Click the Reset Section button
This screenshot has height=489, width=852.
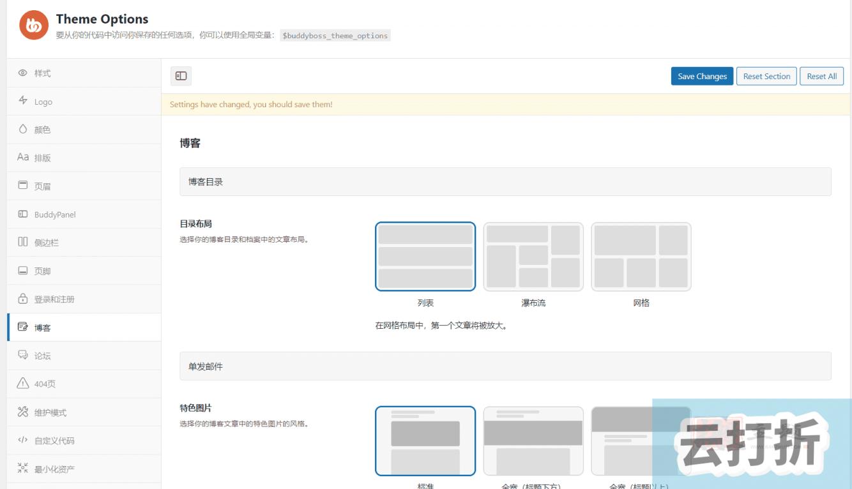pos(766,76)
